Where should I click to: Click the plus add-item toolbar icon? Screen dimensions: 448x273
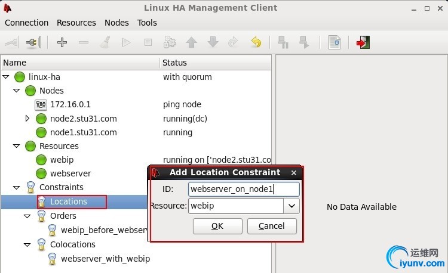point(62,42)
